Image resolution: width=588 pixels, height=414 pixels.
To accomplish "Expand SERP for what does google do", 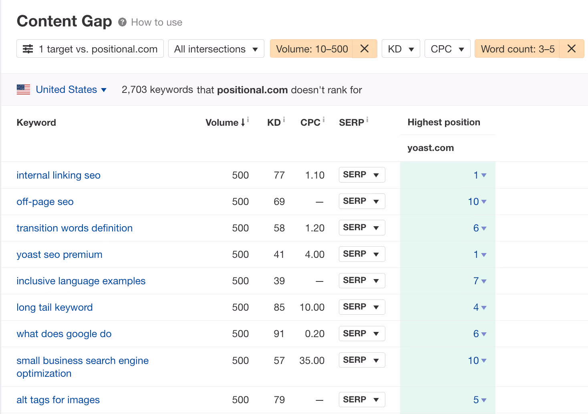I will [x=362, y=333].
